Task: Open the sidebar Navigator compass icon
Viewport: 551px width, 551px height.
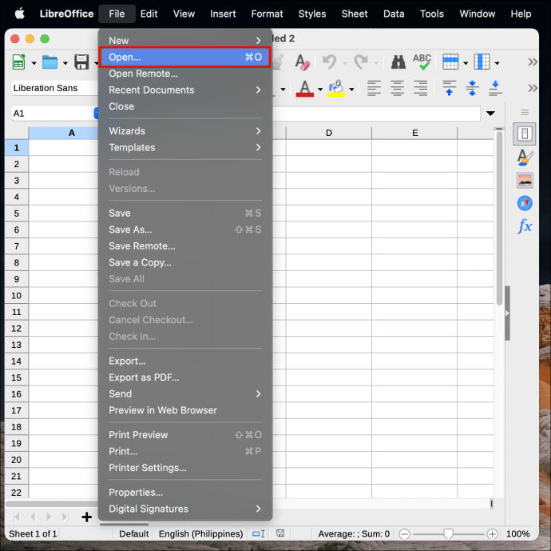Action: click(x=525, y=203)
